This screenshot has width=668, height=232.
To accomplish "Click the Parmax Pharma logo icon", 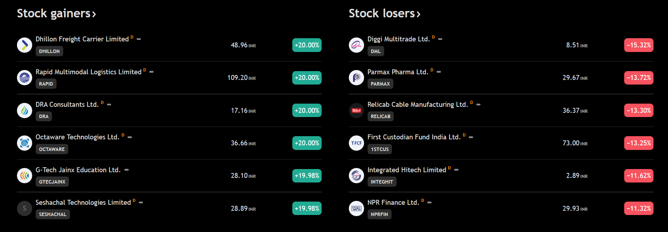I will pyautogui.click(x=356, y=77).
